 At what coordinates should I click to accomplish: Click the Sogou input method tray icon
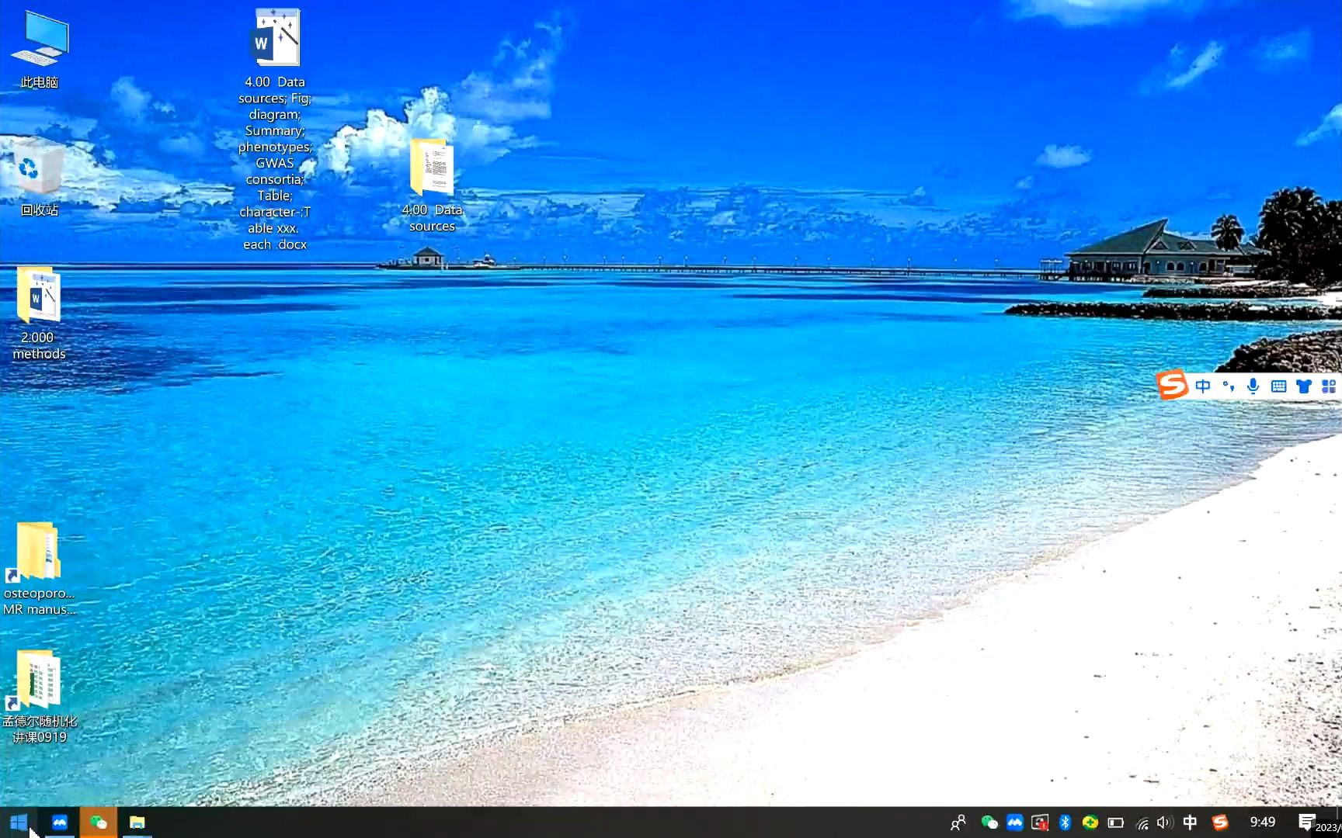(x=1220, y=822)
